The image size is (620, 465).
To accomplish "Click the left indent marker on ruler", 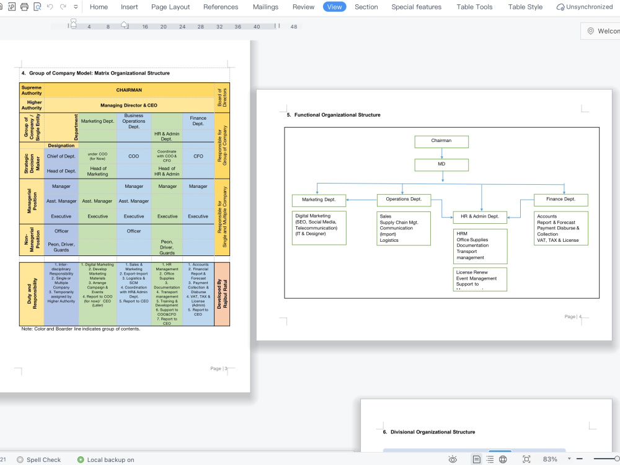I will tap(74, 24).
